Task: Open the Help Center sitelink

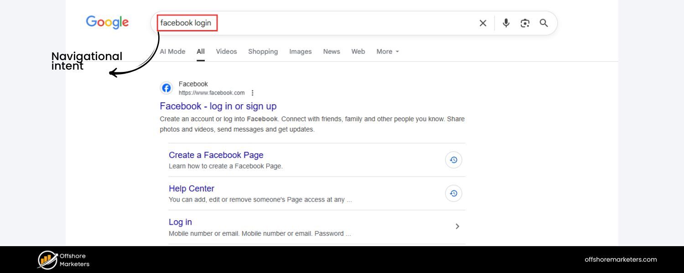Action: 191,188
